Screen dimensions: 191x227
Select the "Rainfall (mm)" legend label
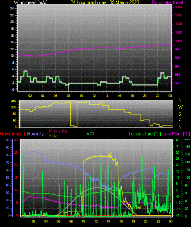12,134
